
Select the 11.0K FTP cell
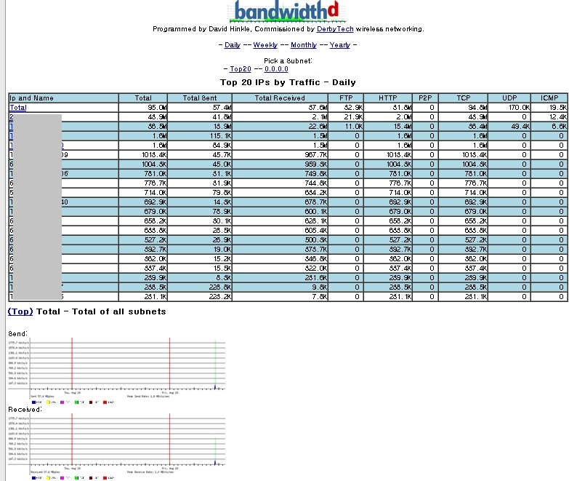coord(346,127)
